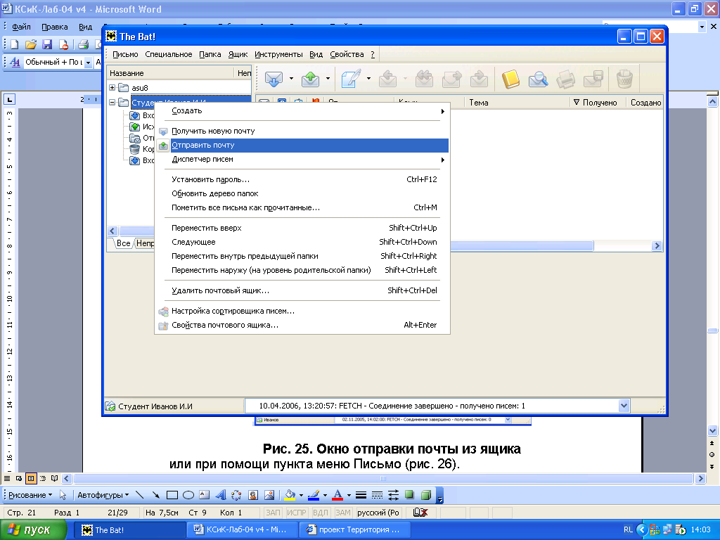Viewport: 720px width, 540px height.
Task: Click the Delete message trash icon
Action: point(624,79)
